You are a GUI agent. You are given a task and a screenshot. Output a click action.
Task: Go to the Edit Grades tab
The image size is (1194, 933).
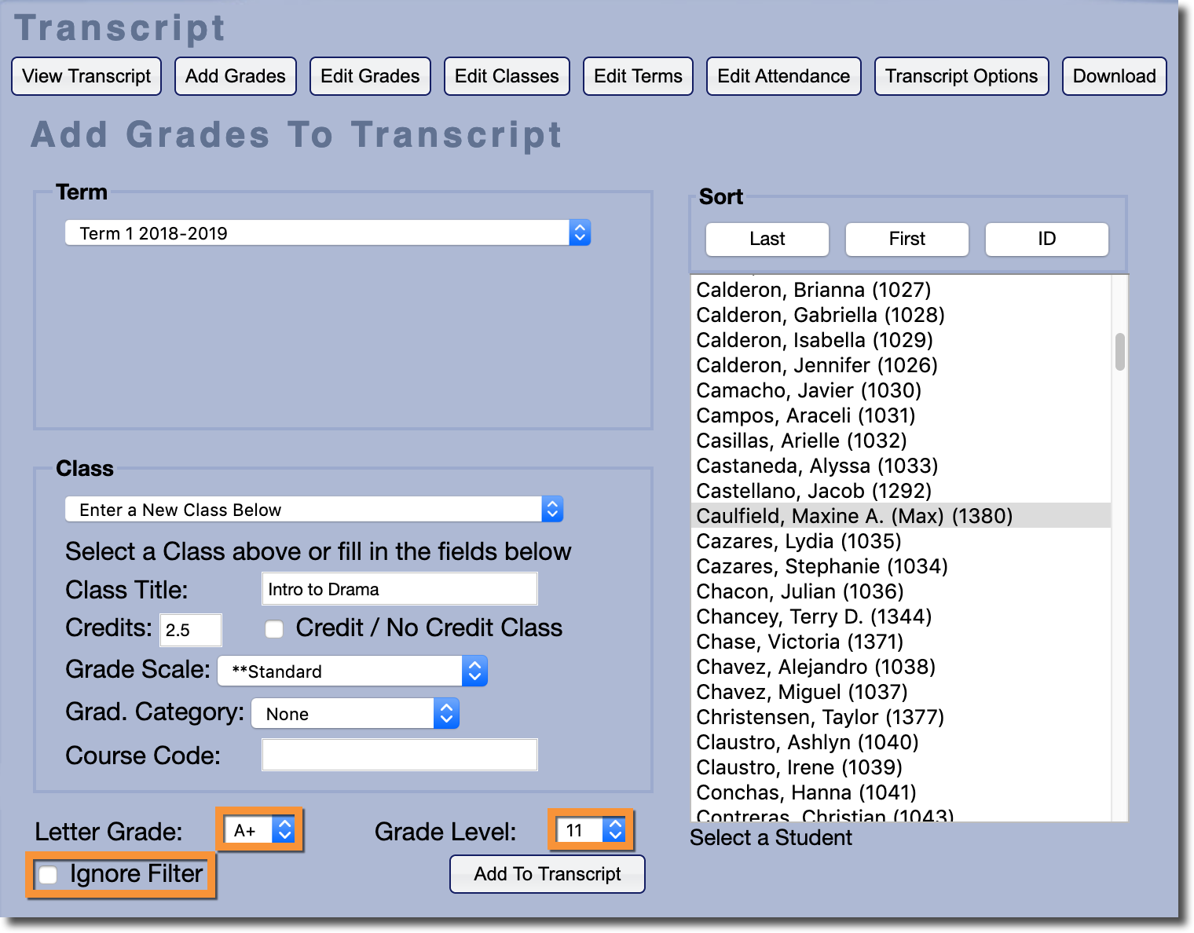pyautogui.click(x=370, y=76)
